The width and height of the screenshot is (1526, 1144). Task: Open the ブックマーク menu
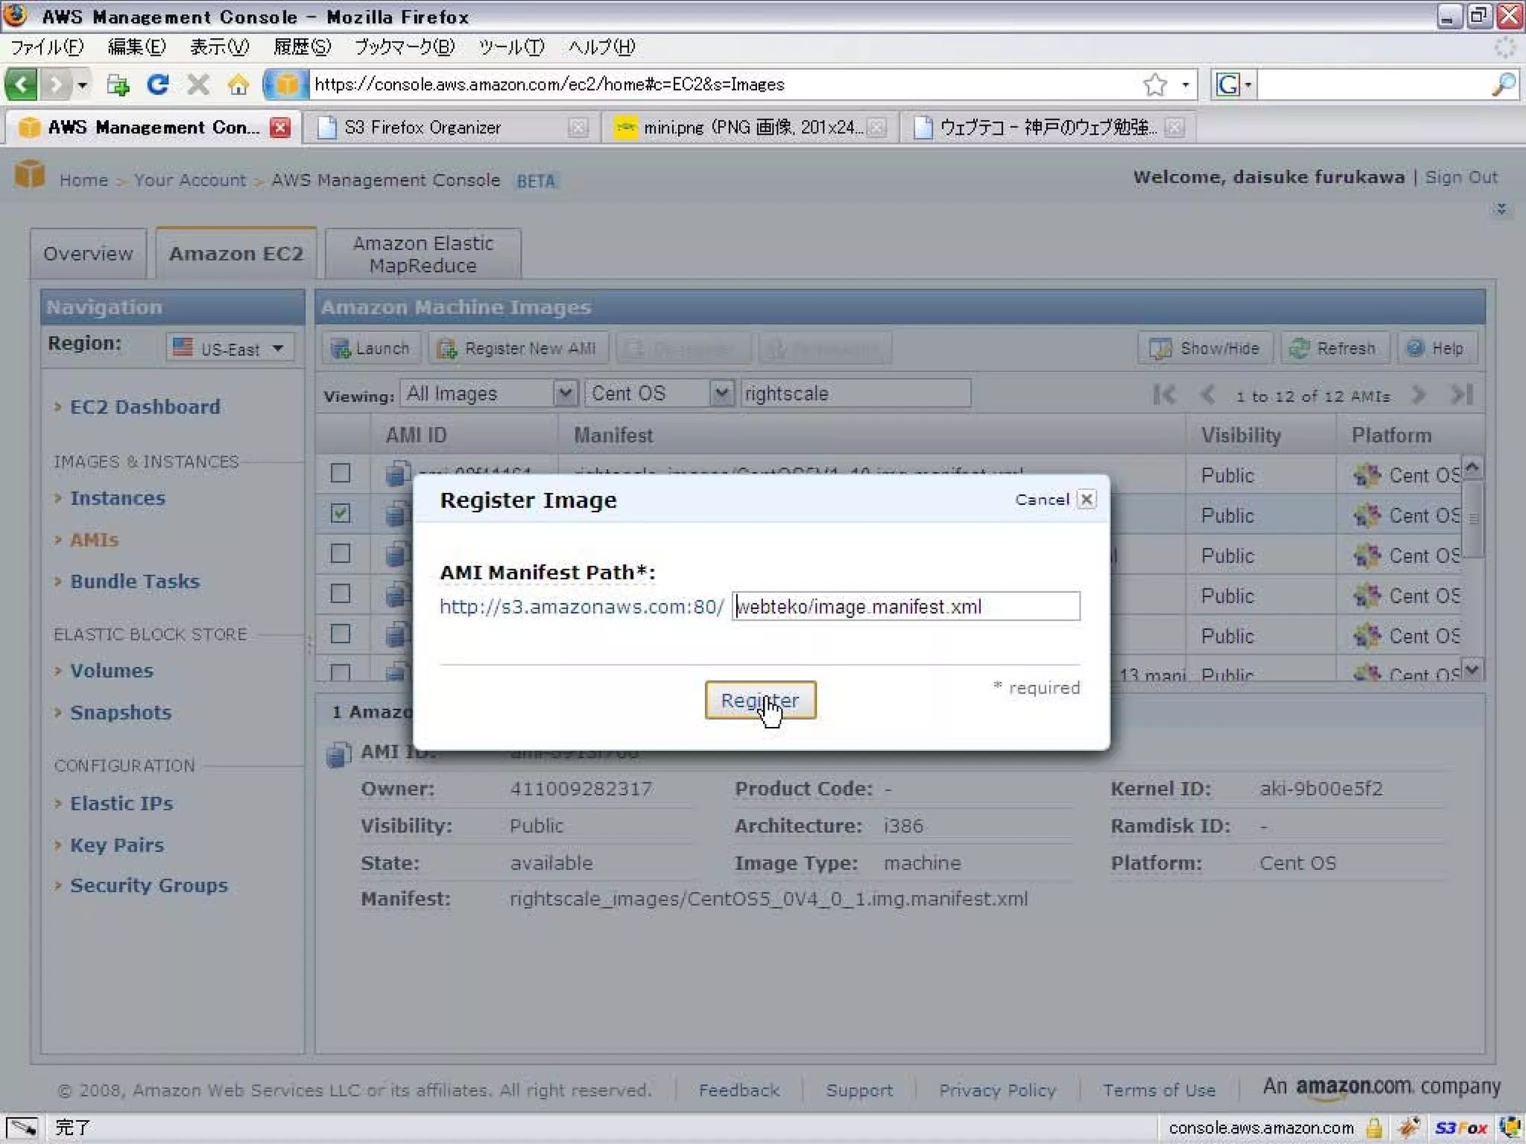coord(405,47)
